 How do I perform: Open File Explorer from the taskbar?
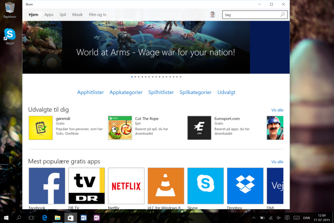click(x=58, y=218)
